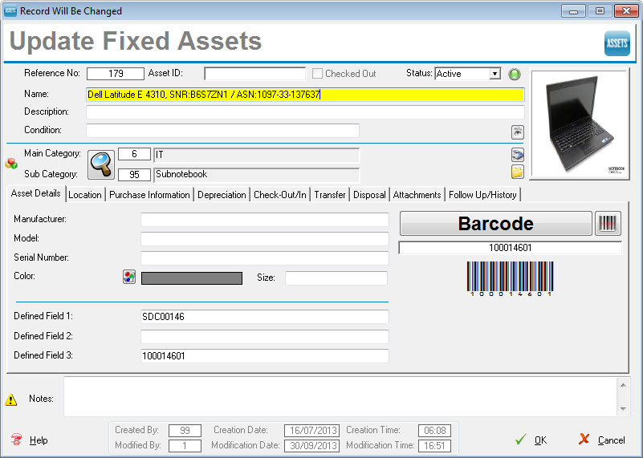Click the colored balls icon left of categories
The width and height of the screenshot is (643, 458).
click(12, 163)
